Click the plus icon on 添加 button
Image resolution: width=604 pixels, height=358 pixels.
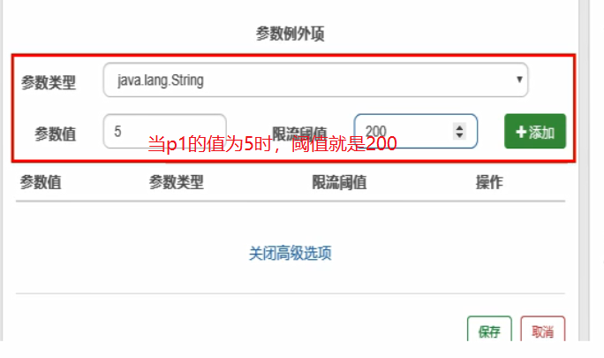click(x=521, y=132)
